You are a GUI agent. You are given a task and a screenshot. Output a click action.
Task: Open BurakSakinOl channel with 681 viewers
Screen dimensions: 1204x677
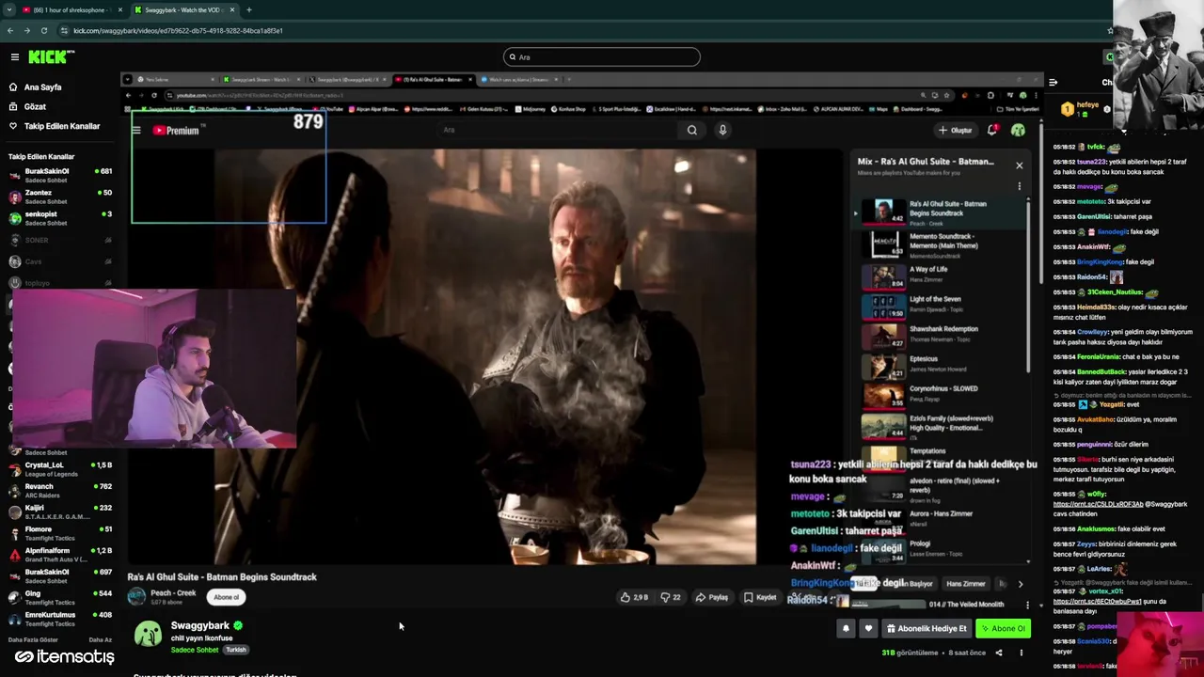[59, 175]
